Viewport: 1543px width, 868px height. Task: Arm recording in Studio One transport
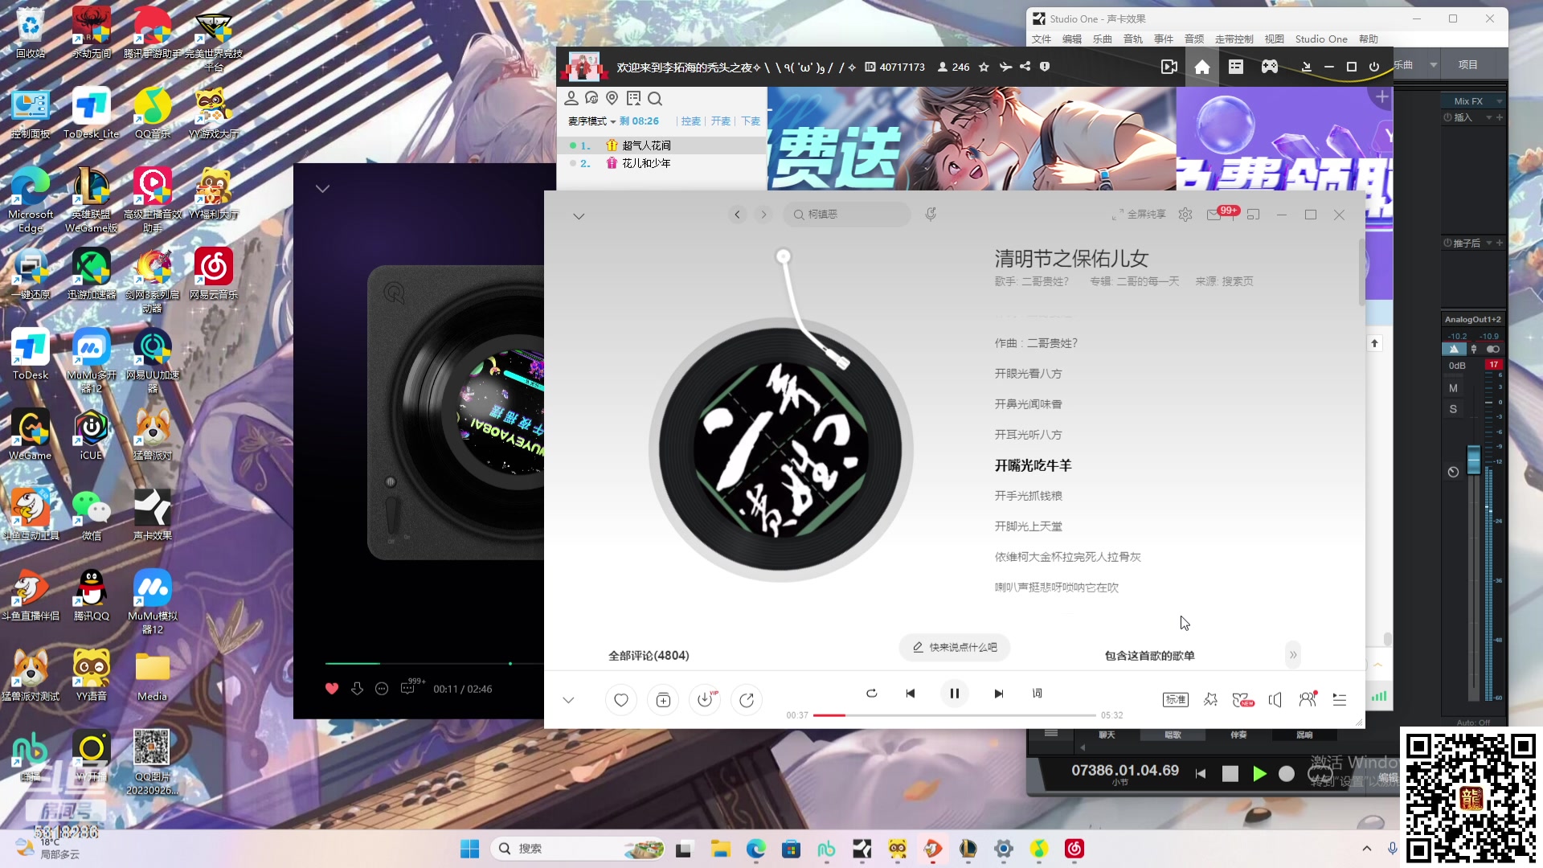click(1287, 773)
